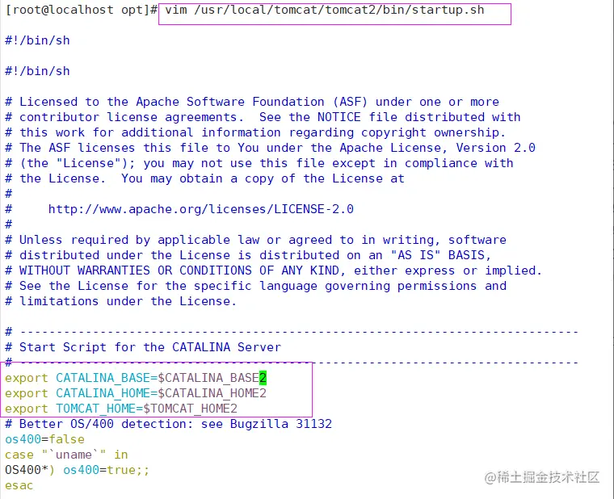Click the export CATALINA_BASE line

click(x=136, y=378)
